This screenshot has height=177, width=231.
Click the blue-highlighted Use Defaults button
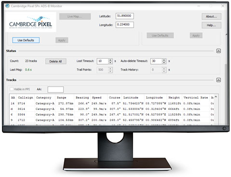(x=26, y=40)
